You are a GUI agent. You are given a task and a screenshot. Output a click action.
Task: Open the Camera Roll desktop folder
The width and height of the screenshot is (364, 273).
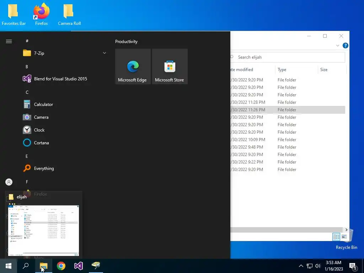click(69, 15)
